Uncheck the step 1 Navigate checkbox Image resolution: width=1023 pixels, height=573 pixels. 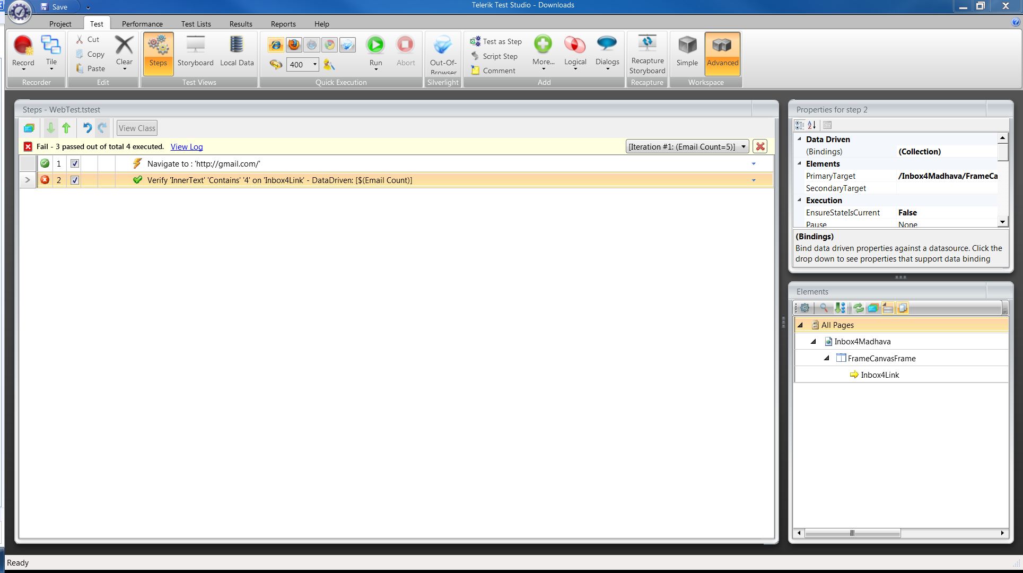tap(75, 164)
